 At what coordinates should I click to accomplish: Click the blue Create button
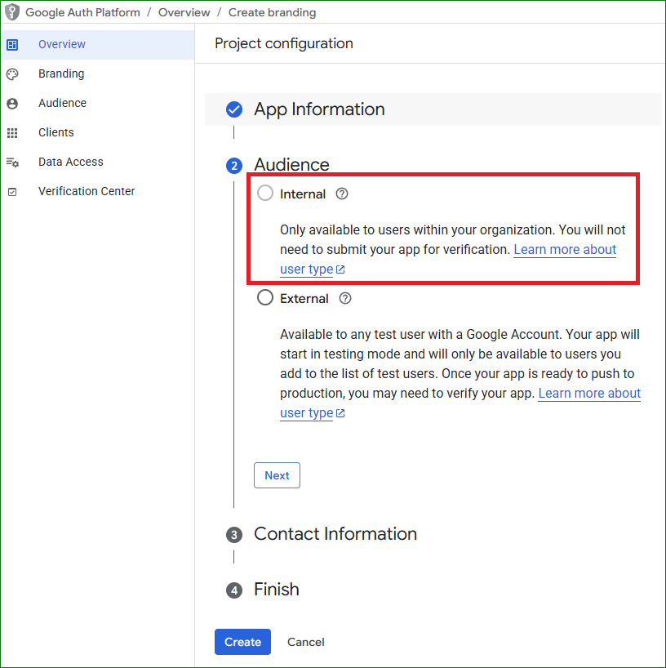point(242,642)
